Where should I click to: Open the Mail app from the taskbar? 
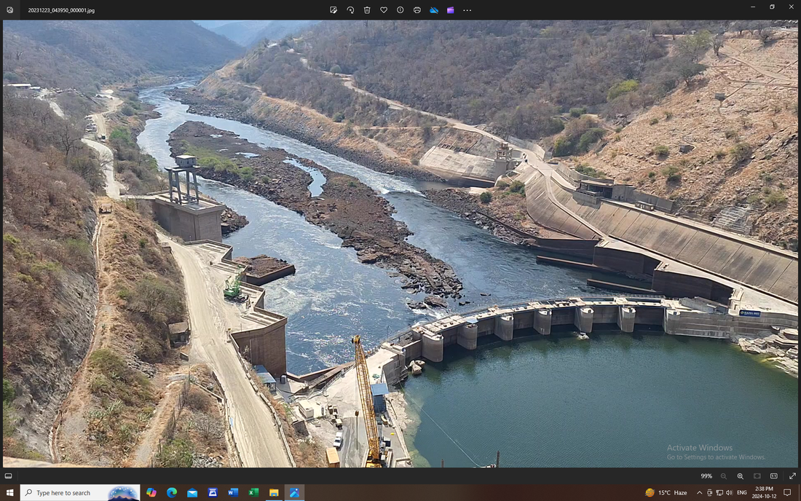(x=192, y=493)
